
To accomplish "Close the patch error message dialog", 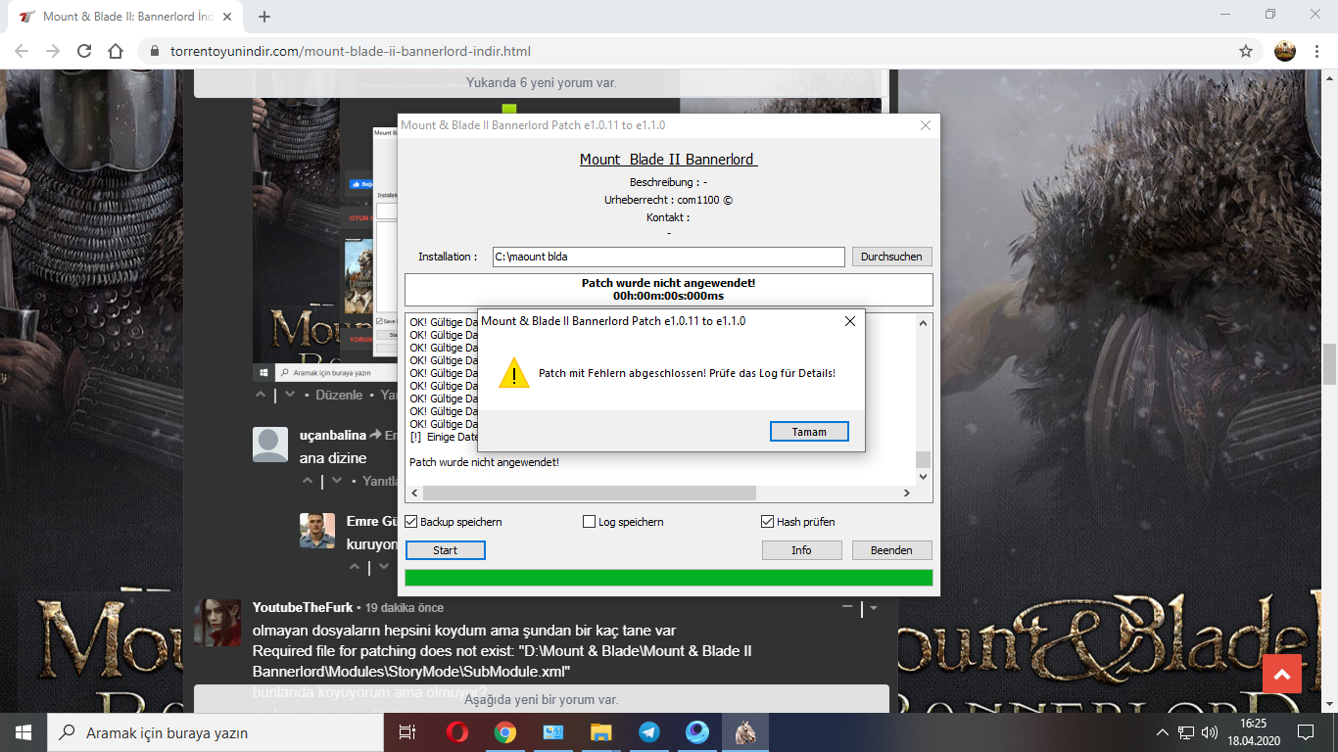I will click(x=850, y=321).
